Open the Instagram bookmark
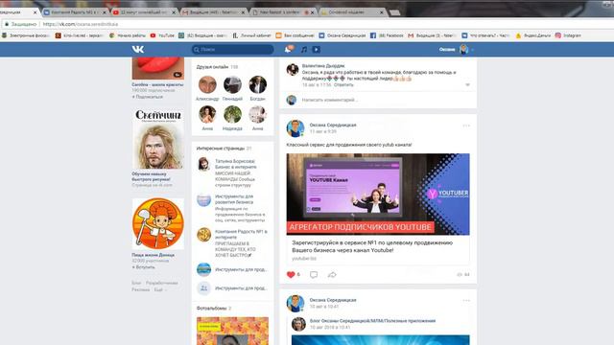The width and height of the screenshot is (614, 345). 568,35
